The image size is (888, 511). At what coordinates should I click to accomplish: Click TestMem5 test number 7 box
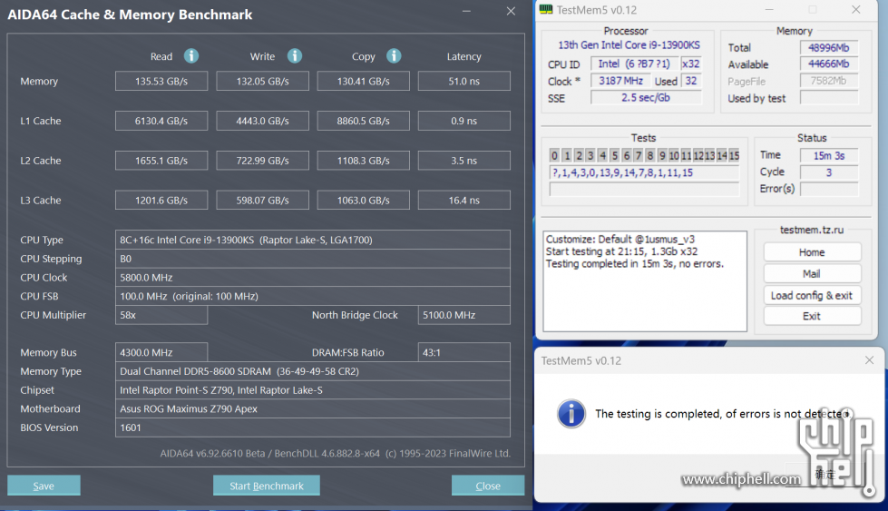point(639,155)
